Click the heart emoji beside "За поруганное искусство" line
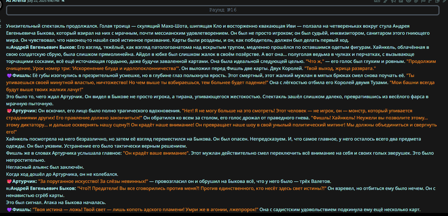This screenshot has width=448, height=216. click(x=9, y=182)
